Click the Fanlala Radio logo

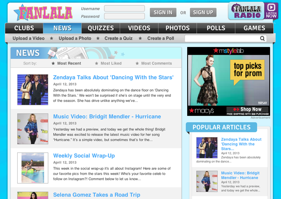pos(246,11)
